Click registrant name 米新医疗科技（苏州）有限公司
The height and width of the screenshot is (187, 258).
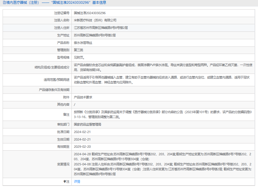95,20
